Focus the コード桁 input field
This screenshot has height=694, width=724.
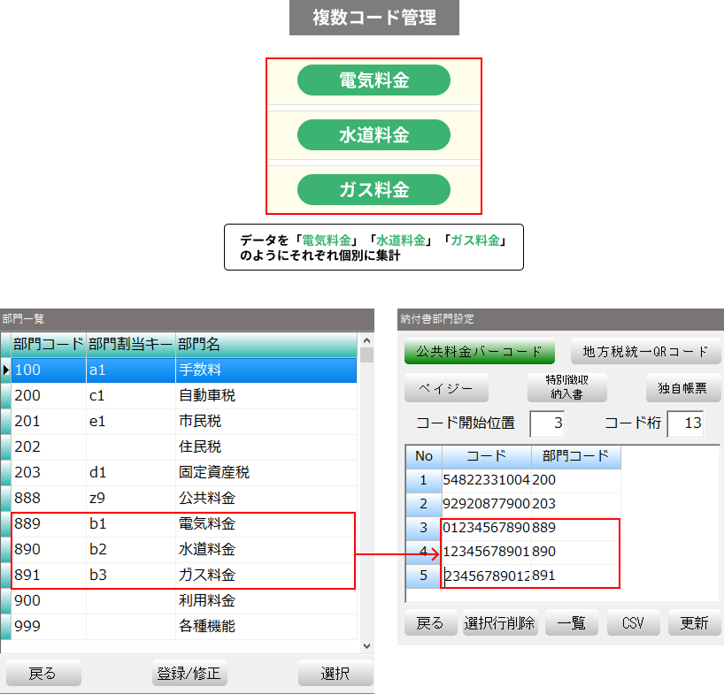point(684,423)
